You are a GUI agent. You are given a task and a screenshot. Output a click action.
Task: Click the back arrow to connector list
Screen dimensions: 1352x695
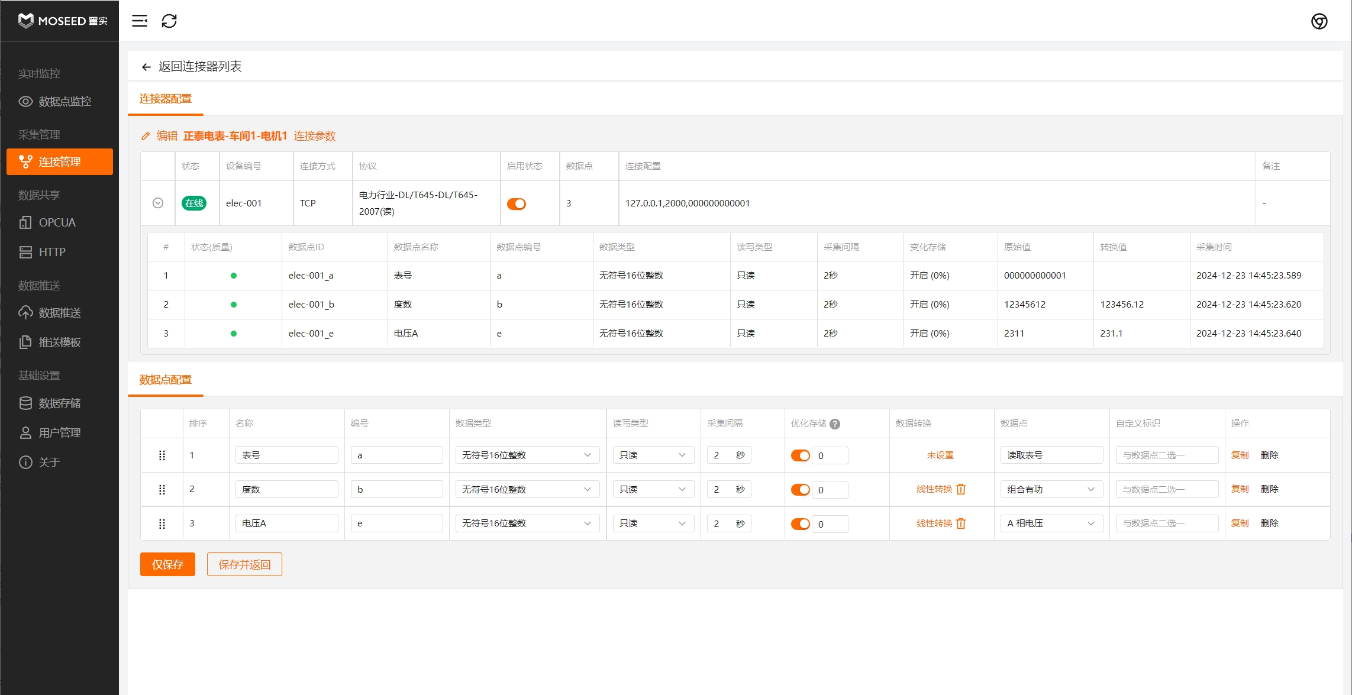point(146,67)
